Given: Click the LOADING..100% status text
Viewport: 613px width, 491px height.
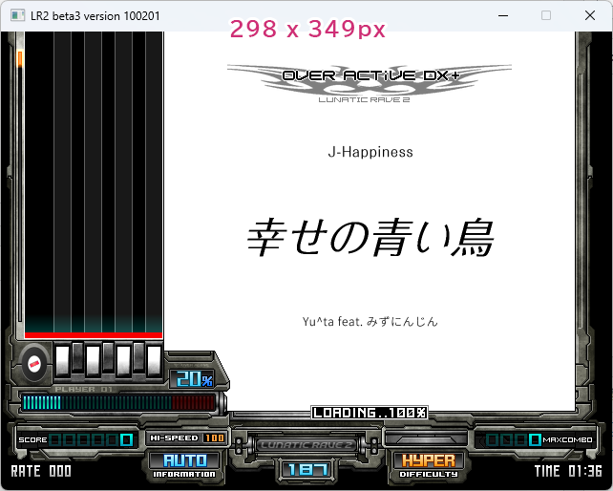Looking at the screenshot, I should pyautogui.click(x=369, y=413).
